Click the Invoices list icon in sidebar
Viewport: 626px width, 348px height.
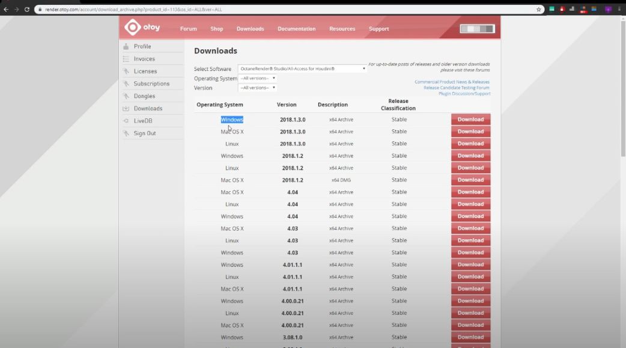126,59
